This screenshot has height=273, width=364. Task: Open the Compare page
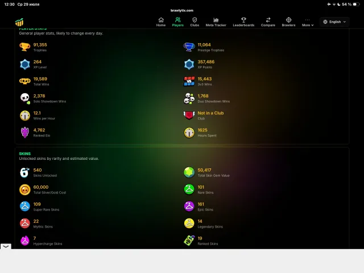point(268,22)
